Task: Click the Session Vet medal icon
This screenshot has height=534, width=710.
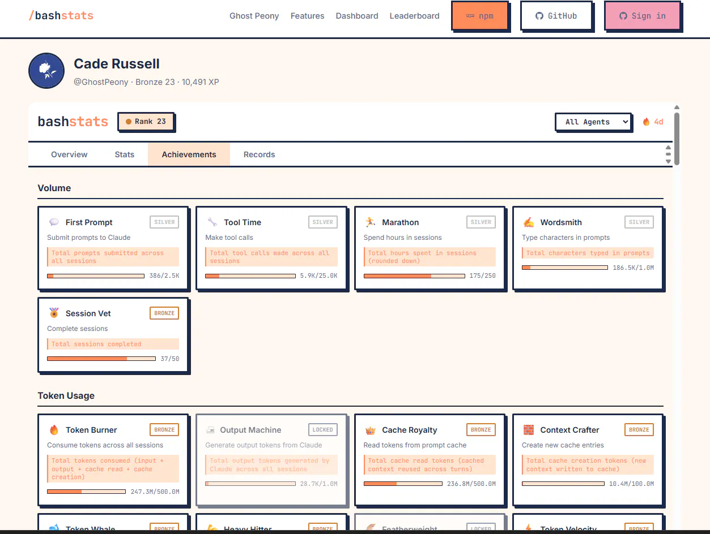Action: point(54,313)
